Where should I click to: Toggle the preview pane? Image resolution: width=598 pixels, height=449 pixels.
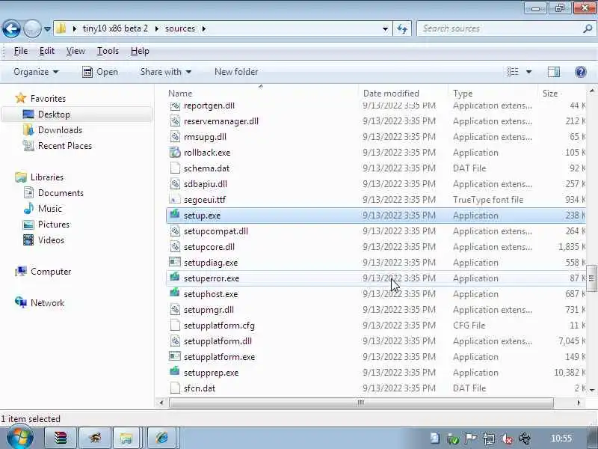click(x=553, y=72)
